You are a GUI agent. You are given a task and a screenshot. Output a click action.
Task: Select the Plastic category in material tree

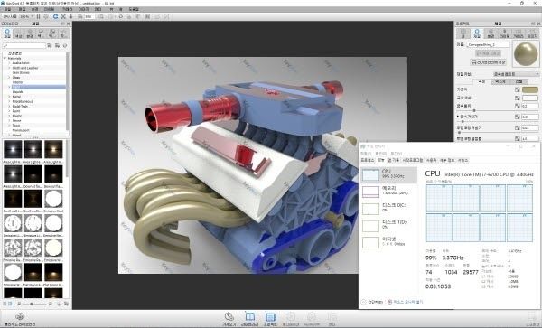[17, 116]
